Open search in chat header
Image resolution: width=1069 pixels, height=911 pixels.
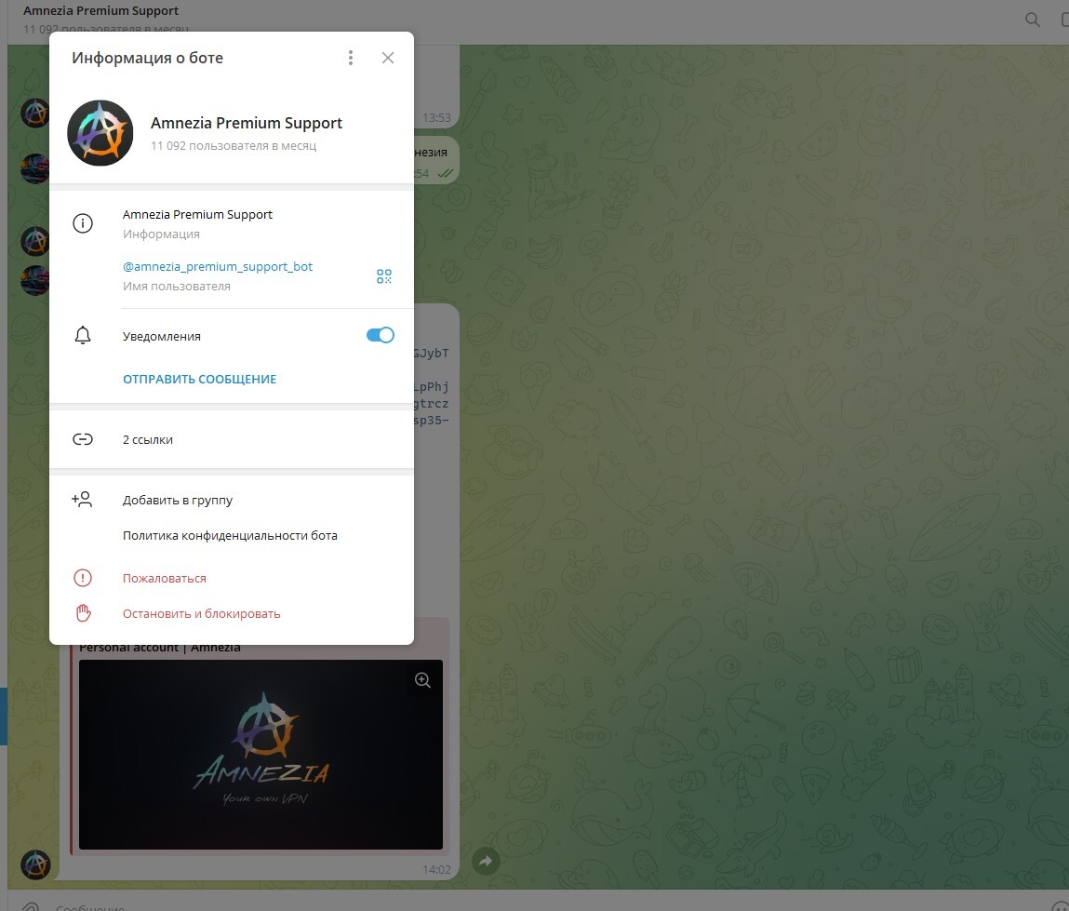tap(1033, 20)
